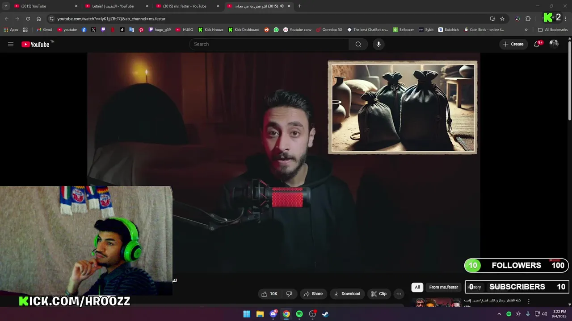Open the Chrome extensions puzzle icon
The height and width of the screenshot is (321, 572).
(x=528, y=19)
